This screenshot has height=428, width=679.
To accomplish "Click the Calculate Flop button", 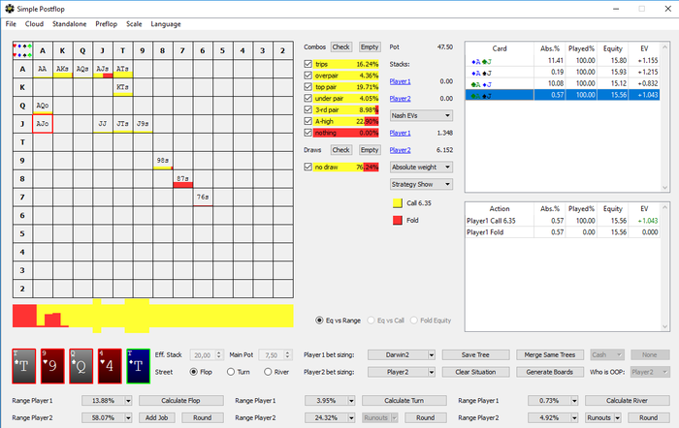I will point(181,400).
